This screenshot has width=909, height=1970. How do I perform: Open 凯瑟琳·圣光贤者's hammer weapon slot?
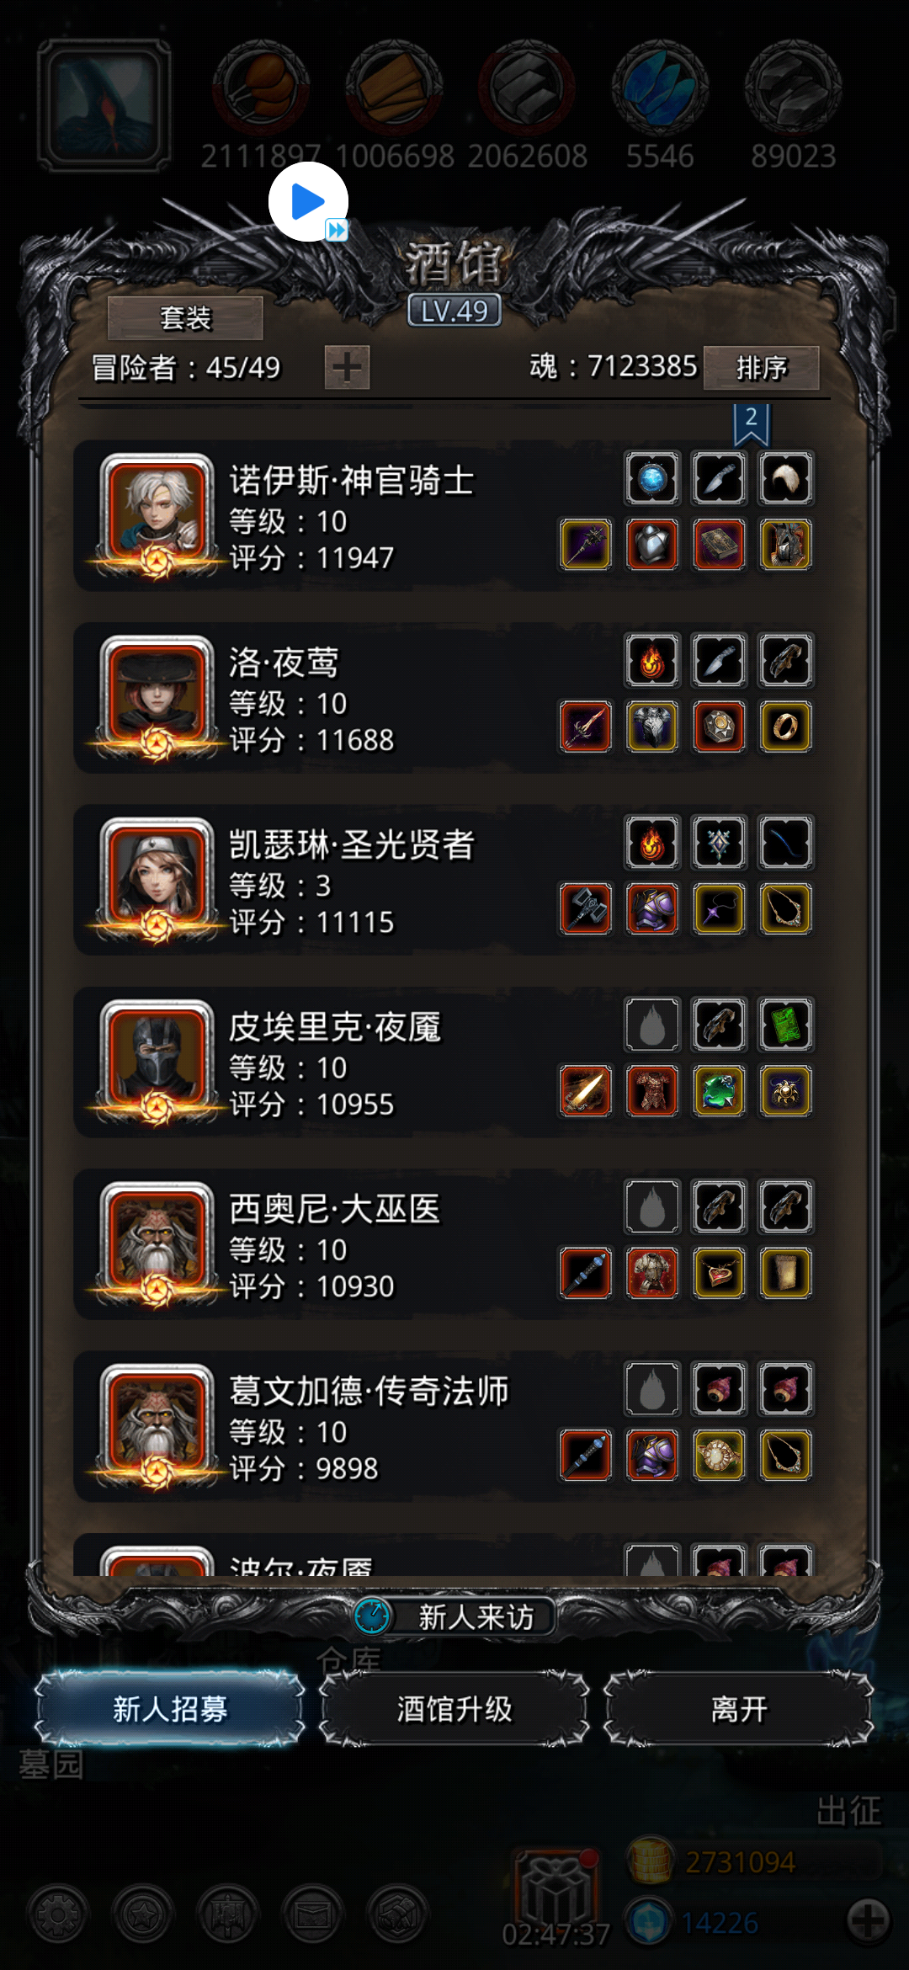pos(586,908)
